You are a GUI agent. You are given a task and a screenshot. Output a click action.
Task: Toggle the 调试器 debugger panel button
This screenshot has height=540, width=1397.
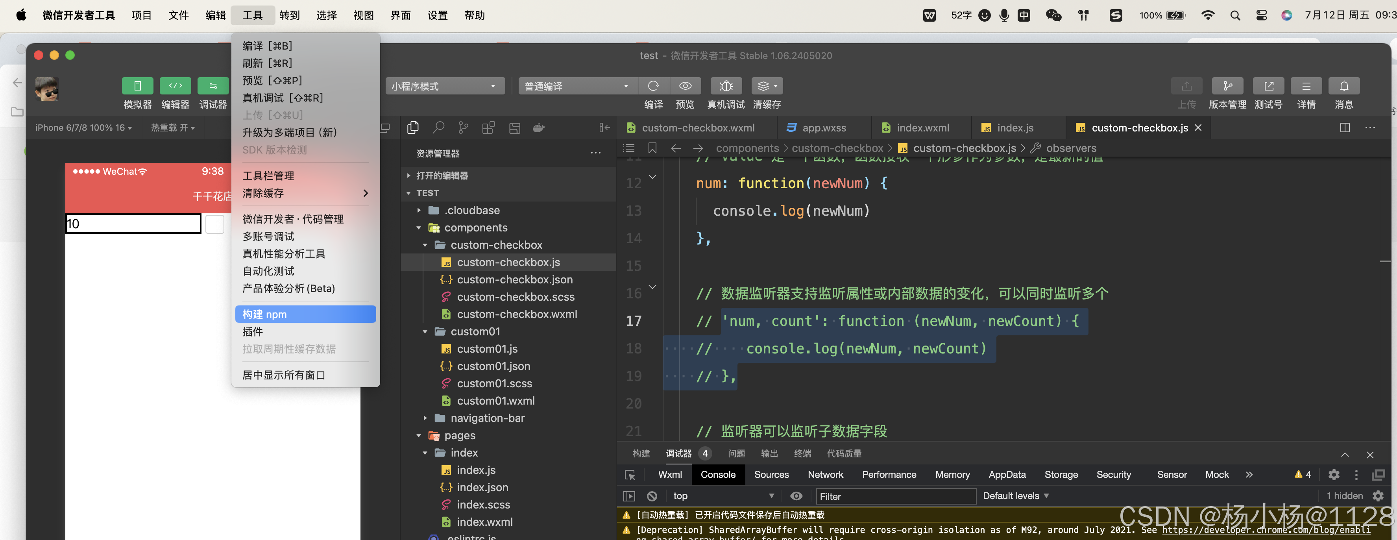(x=213, y=86)
